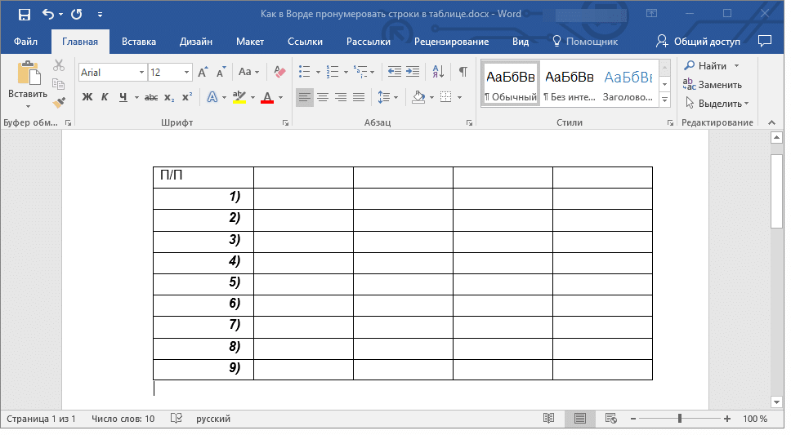The image size is (791, 435).
Task: Apply subscript formatting
Action: click(x=169, y=97)
